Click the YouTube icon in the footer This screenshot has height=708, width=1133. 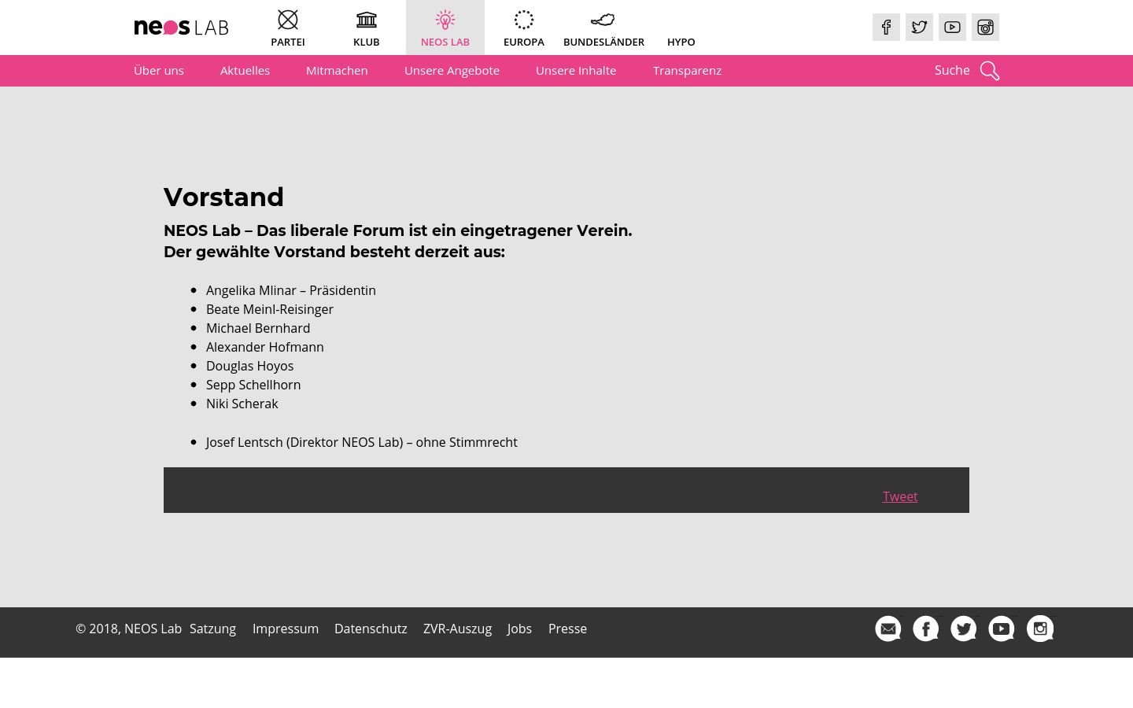[1002, 629]
